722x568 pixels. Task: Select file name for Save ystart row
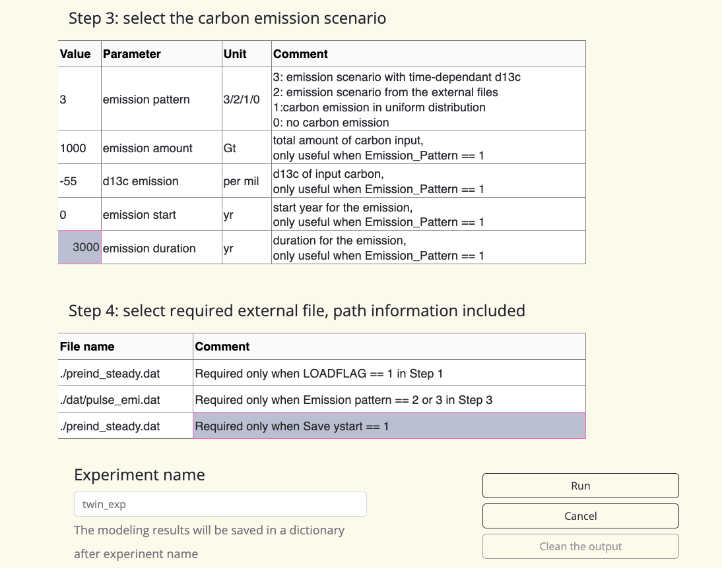[125, 426]
